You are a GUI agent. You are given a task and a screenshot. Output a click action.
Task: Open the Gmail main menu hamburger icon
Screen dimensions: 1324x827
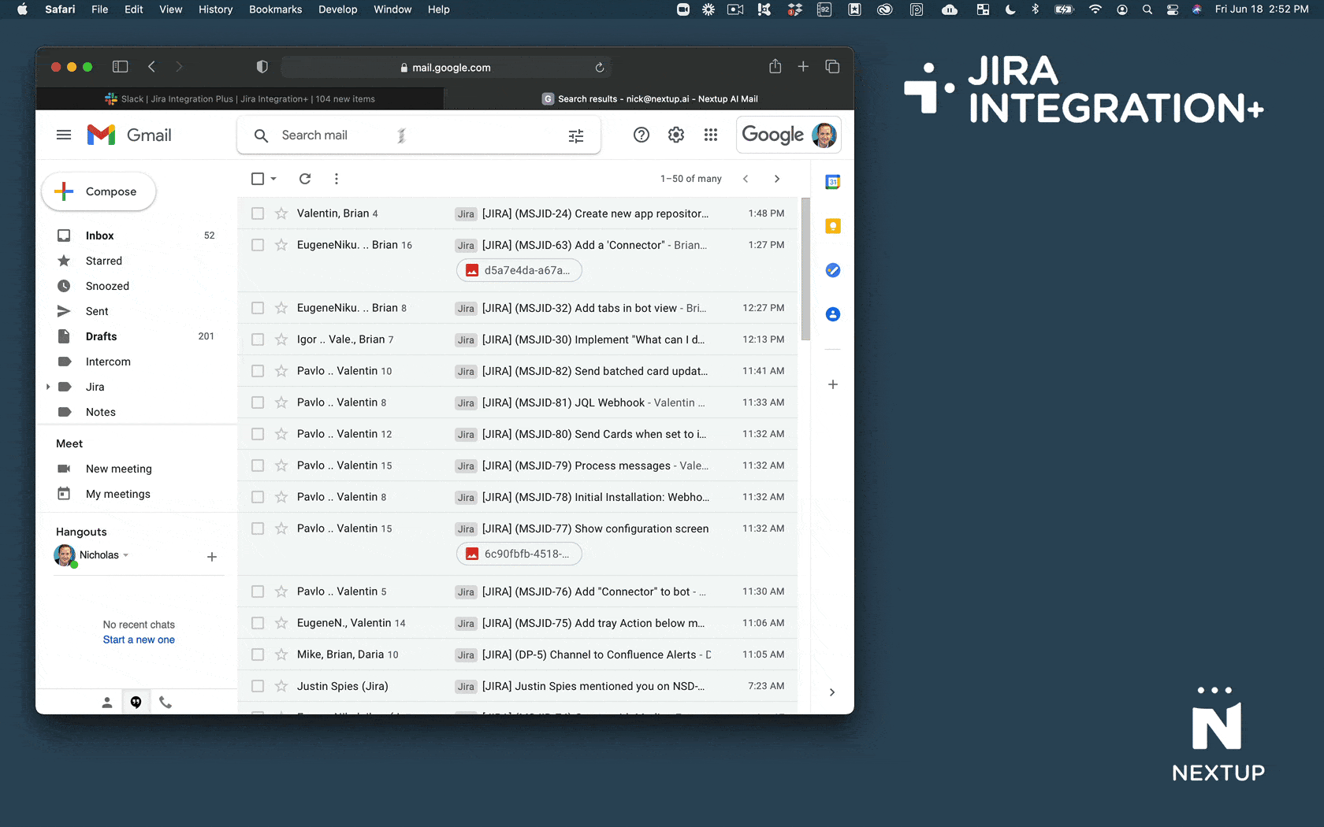click(64, 135)
